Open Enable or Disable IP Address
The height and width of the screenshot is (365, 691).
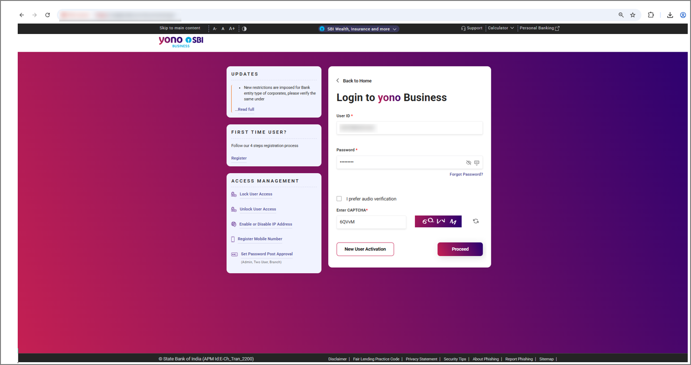click(x=266, y=224)
